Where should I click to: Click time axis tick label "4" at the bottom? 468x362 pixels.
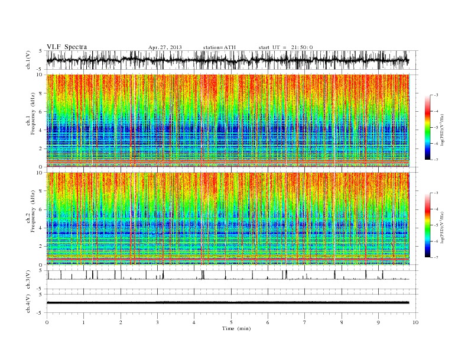(194, 322)
